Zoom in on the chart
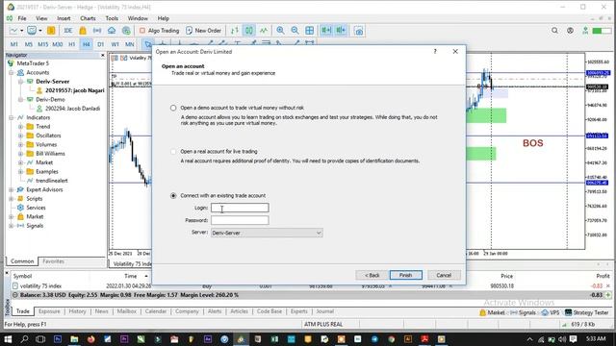The height and width of the screenshot is (346, 616). 280,30
